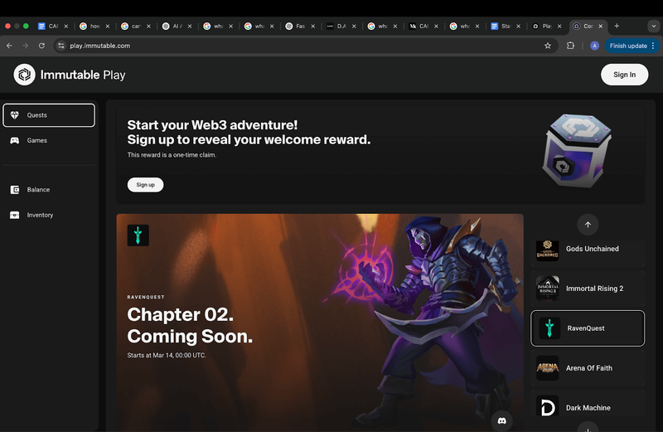Click the Immutable Play logo icon
The image size is (663, 432).
25,75
